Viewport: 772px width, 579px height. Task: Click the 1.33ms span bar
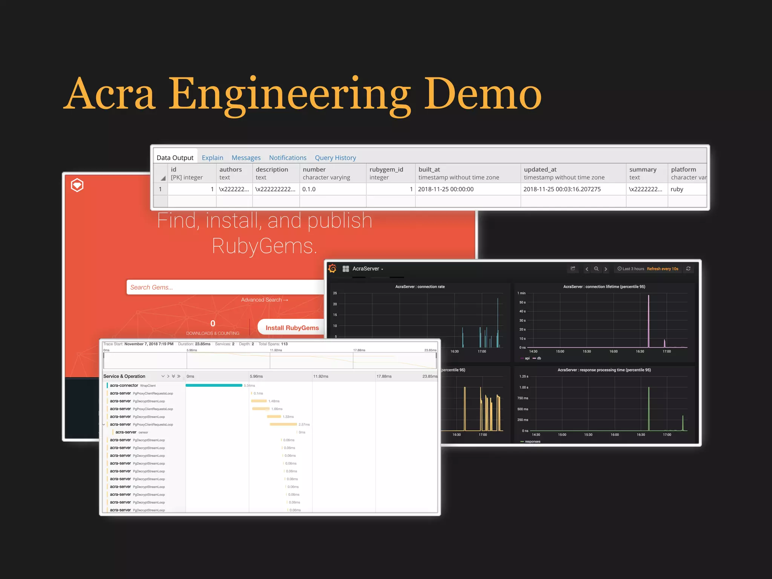click(x=274, y=417)
